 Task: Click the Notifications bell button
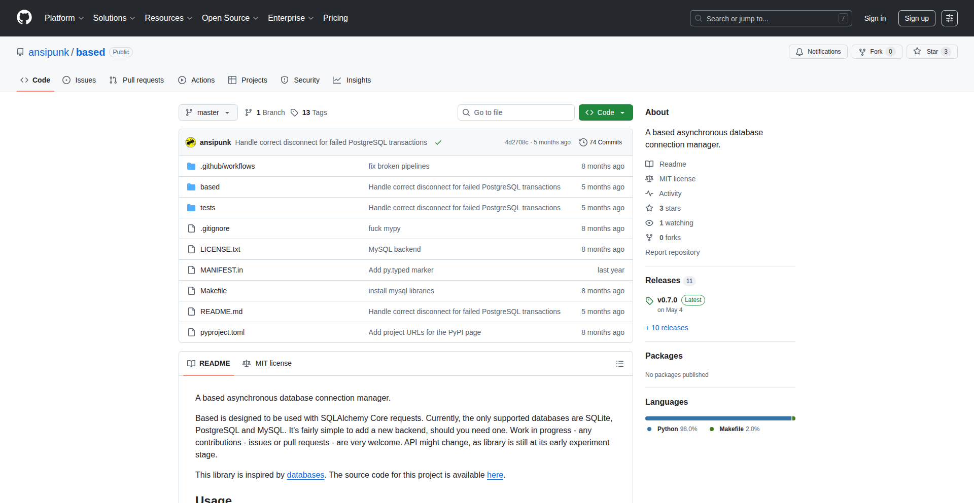(818, 52)
